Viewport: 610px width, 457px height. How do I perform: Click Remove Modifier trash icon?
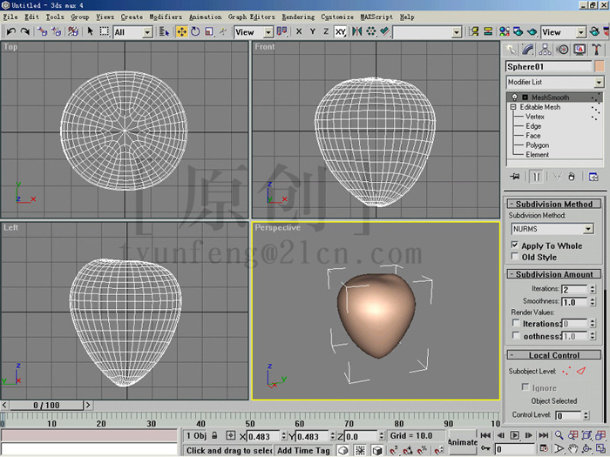tap(572, 177)
